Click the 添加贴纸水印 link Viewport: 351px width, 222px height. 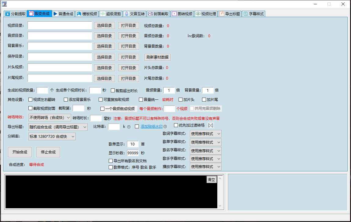click(x=151, y=127)
